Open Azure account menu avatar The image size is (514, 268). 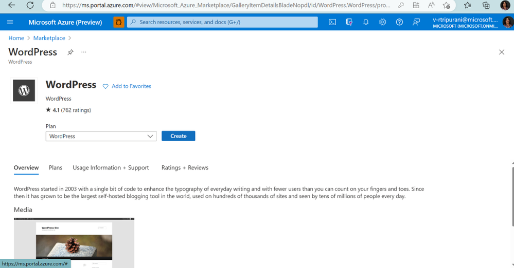click(x=508, y=22)
